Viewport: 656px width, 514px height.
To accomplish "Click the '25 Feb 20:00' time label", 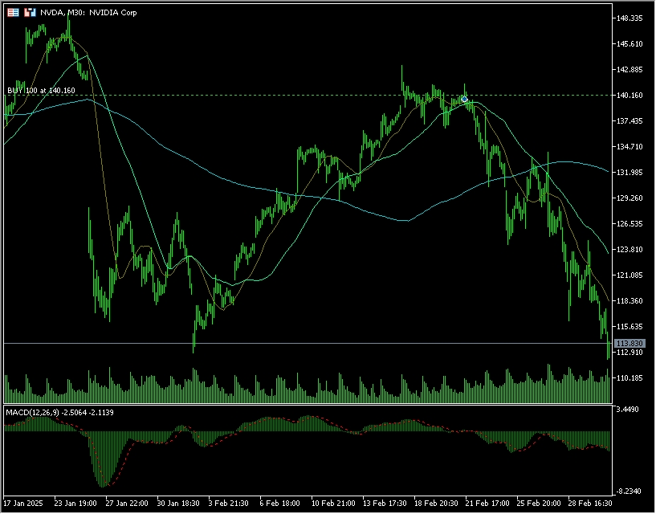I will pos(539,504).
